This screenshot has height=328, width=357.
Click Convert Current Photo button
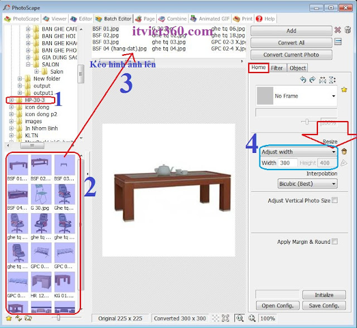[x=291, y=55]
